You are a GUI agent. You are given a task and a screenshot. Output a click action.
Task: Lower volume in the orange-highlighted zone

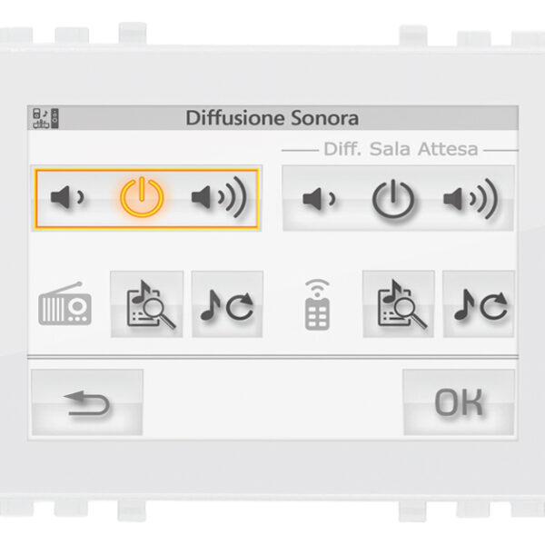(x=67, y=198)
